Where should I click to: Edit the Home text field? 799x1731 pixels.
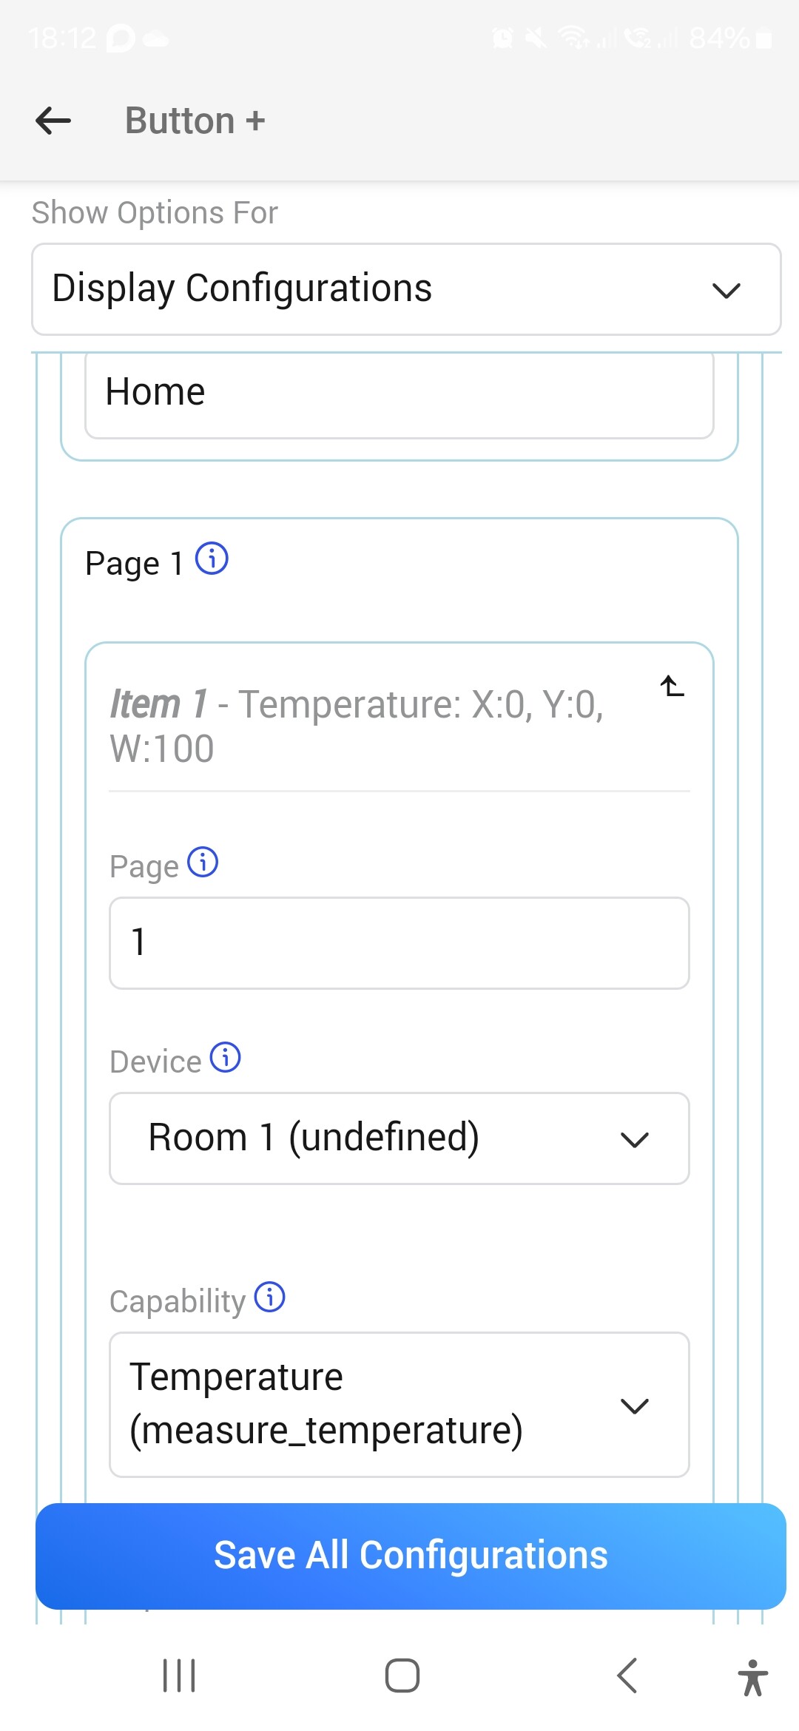[x=399, y=393]
